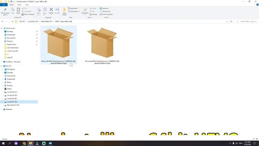Screen dimensions: 259x146
Task: Open address bar previous locations dropdown
Action: tap(227, 21)
